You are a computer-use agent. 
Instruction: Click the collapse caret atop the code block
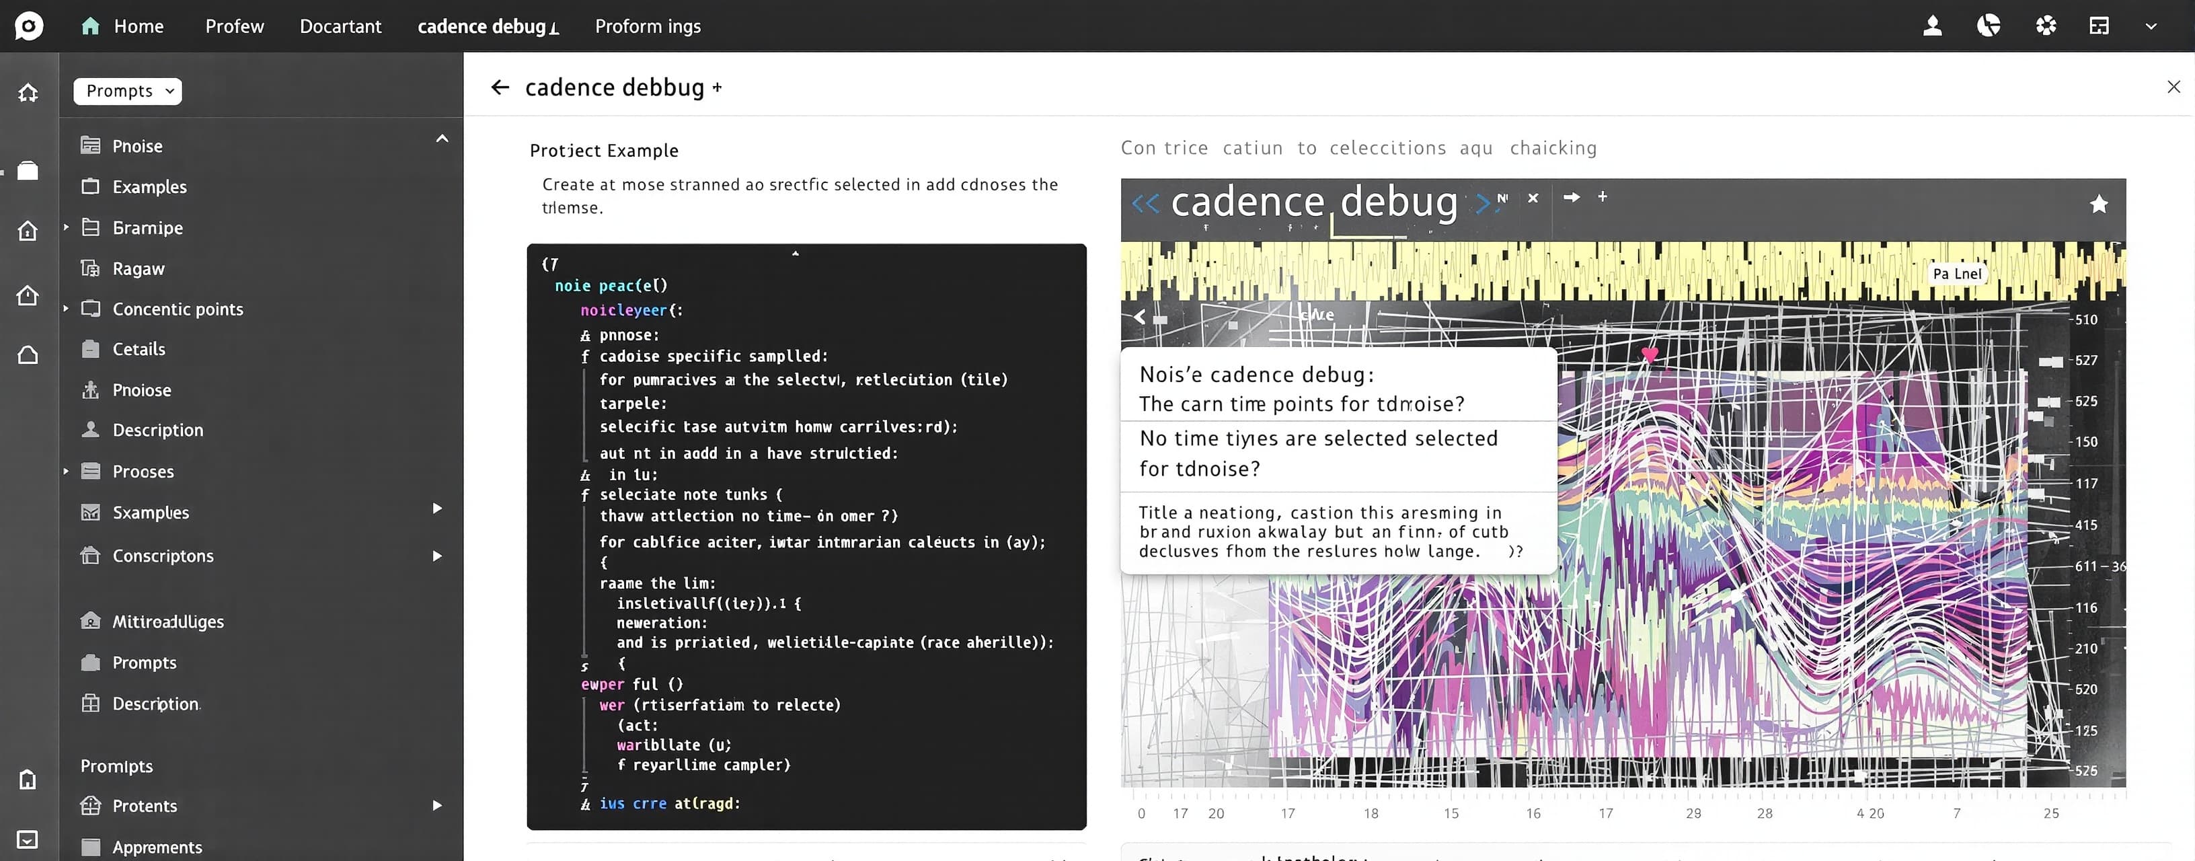[795, 253]
